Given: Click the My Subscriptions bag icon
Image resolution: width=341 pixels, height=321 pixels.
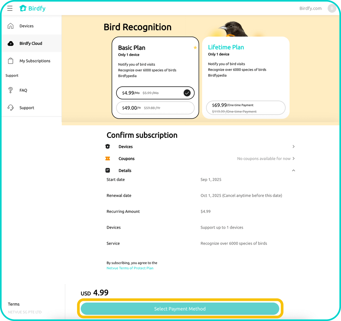Looking at the screenshot, I should (x=11, y=61).
